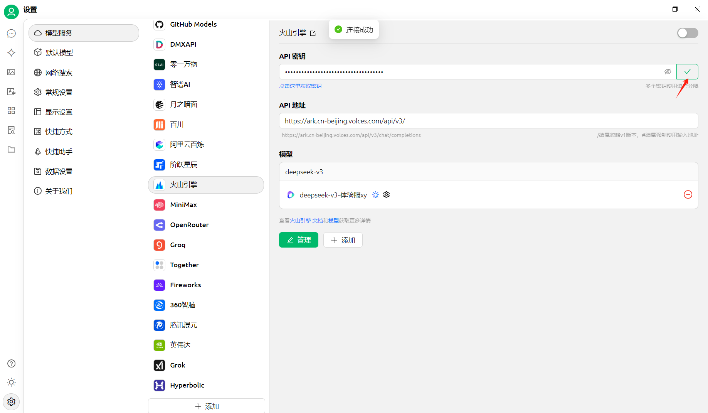
Task: Select the 智谱AI provider
Action: [x=206, y=84]
